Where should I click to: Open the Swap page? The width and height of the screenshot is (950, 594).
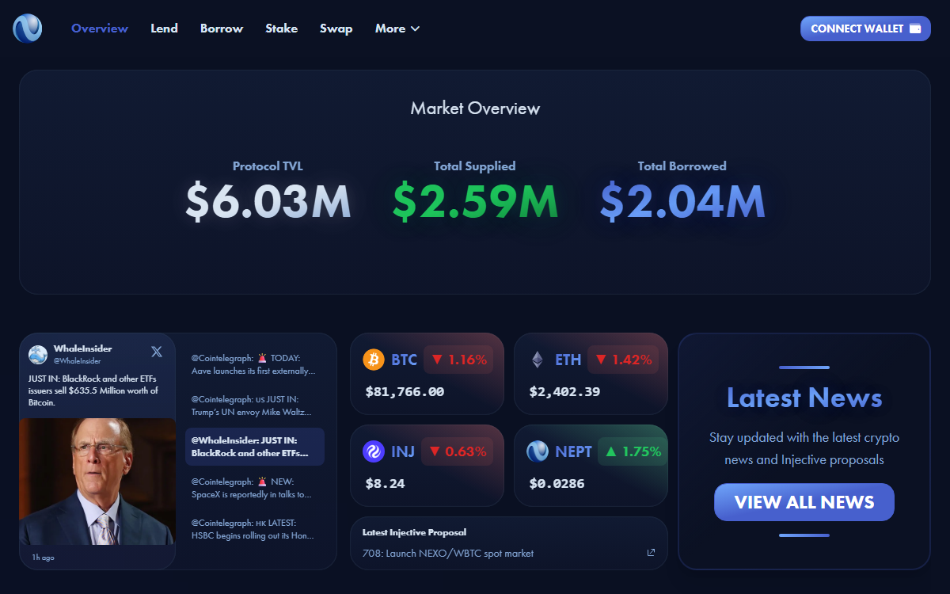(336, 29)
